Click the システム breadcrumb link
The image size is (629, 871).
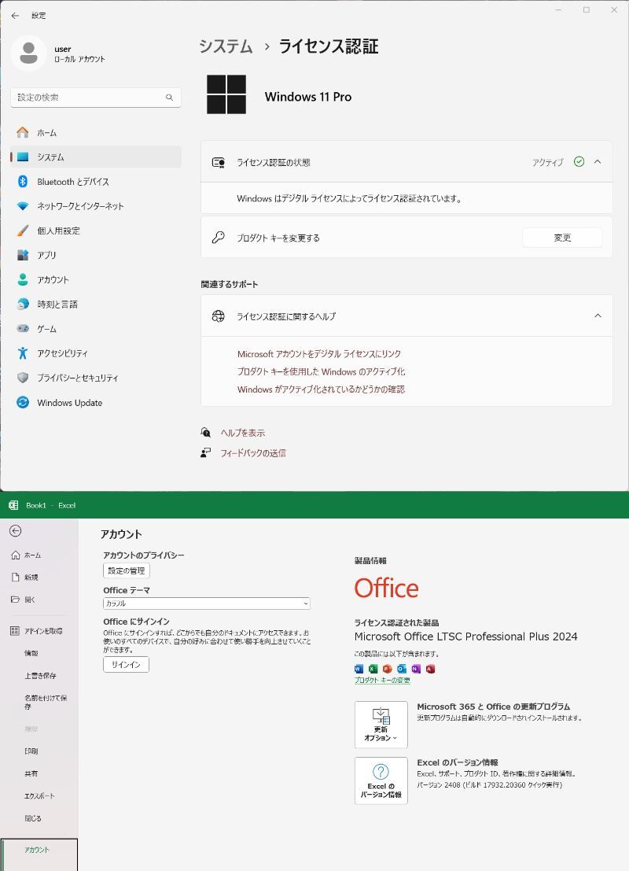click(x=226, y=46)
